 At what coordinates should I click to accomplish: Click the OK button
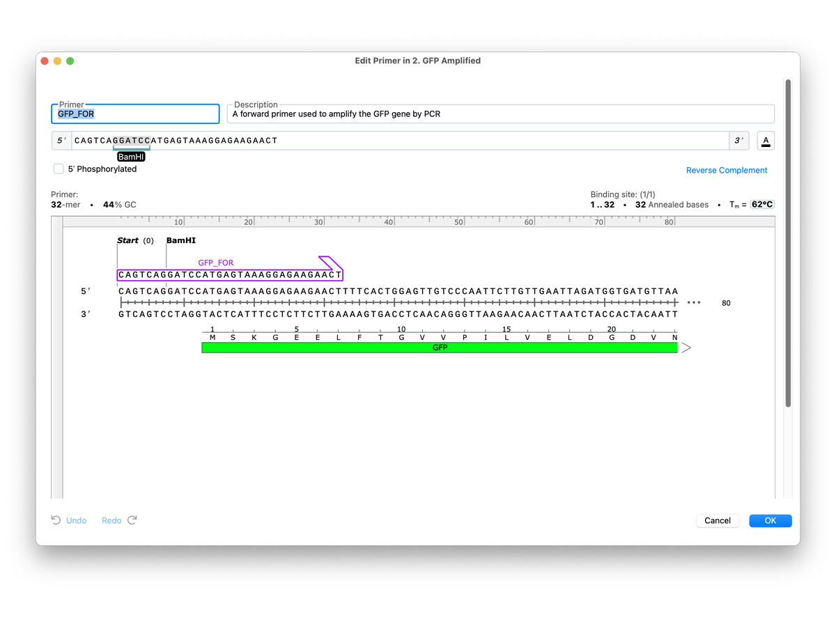click(771, 520)
